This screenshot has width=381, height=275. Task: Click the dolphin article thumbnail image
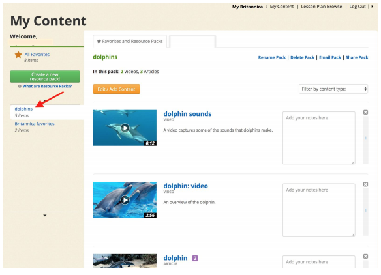[x=125, y=261]
